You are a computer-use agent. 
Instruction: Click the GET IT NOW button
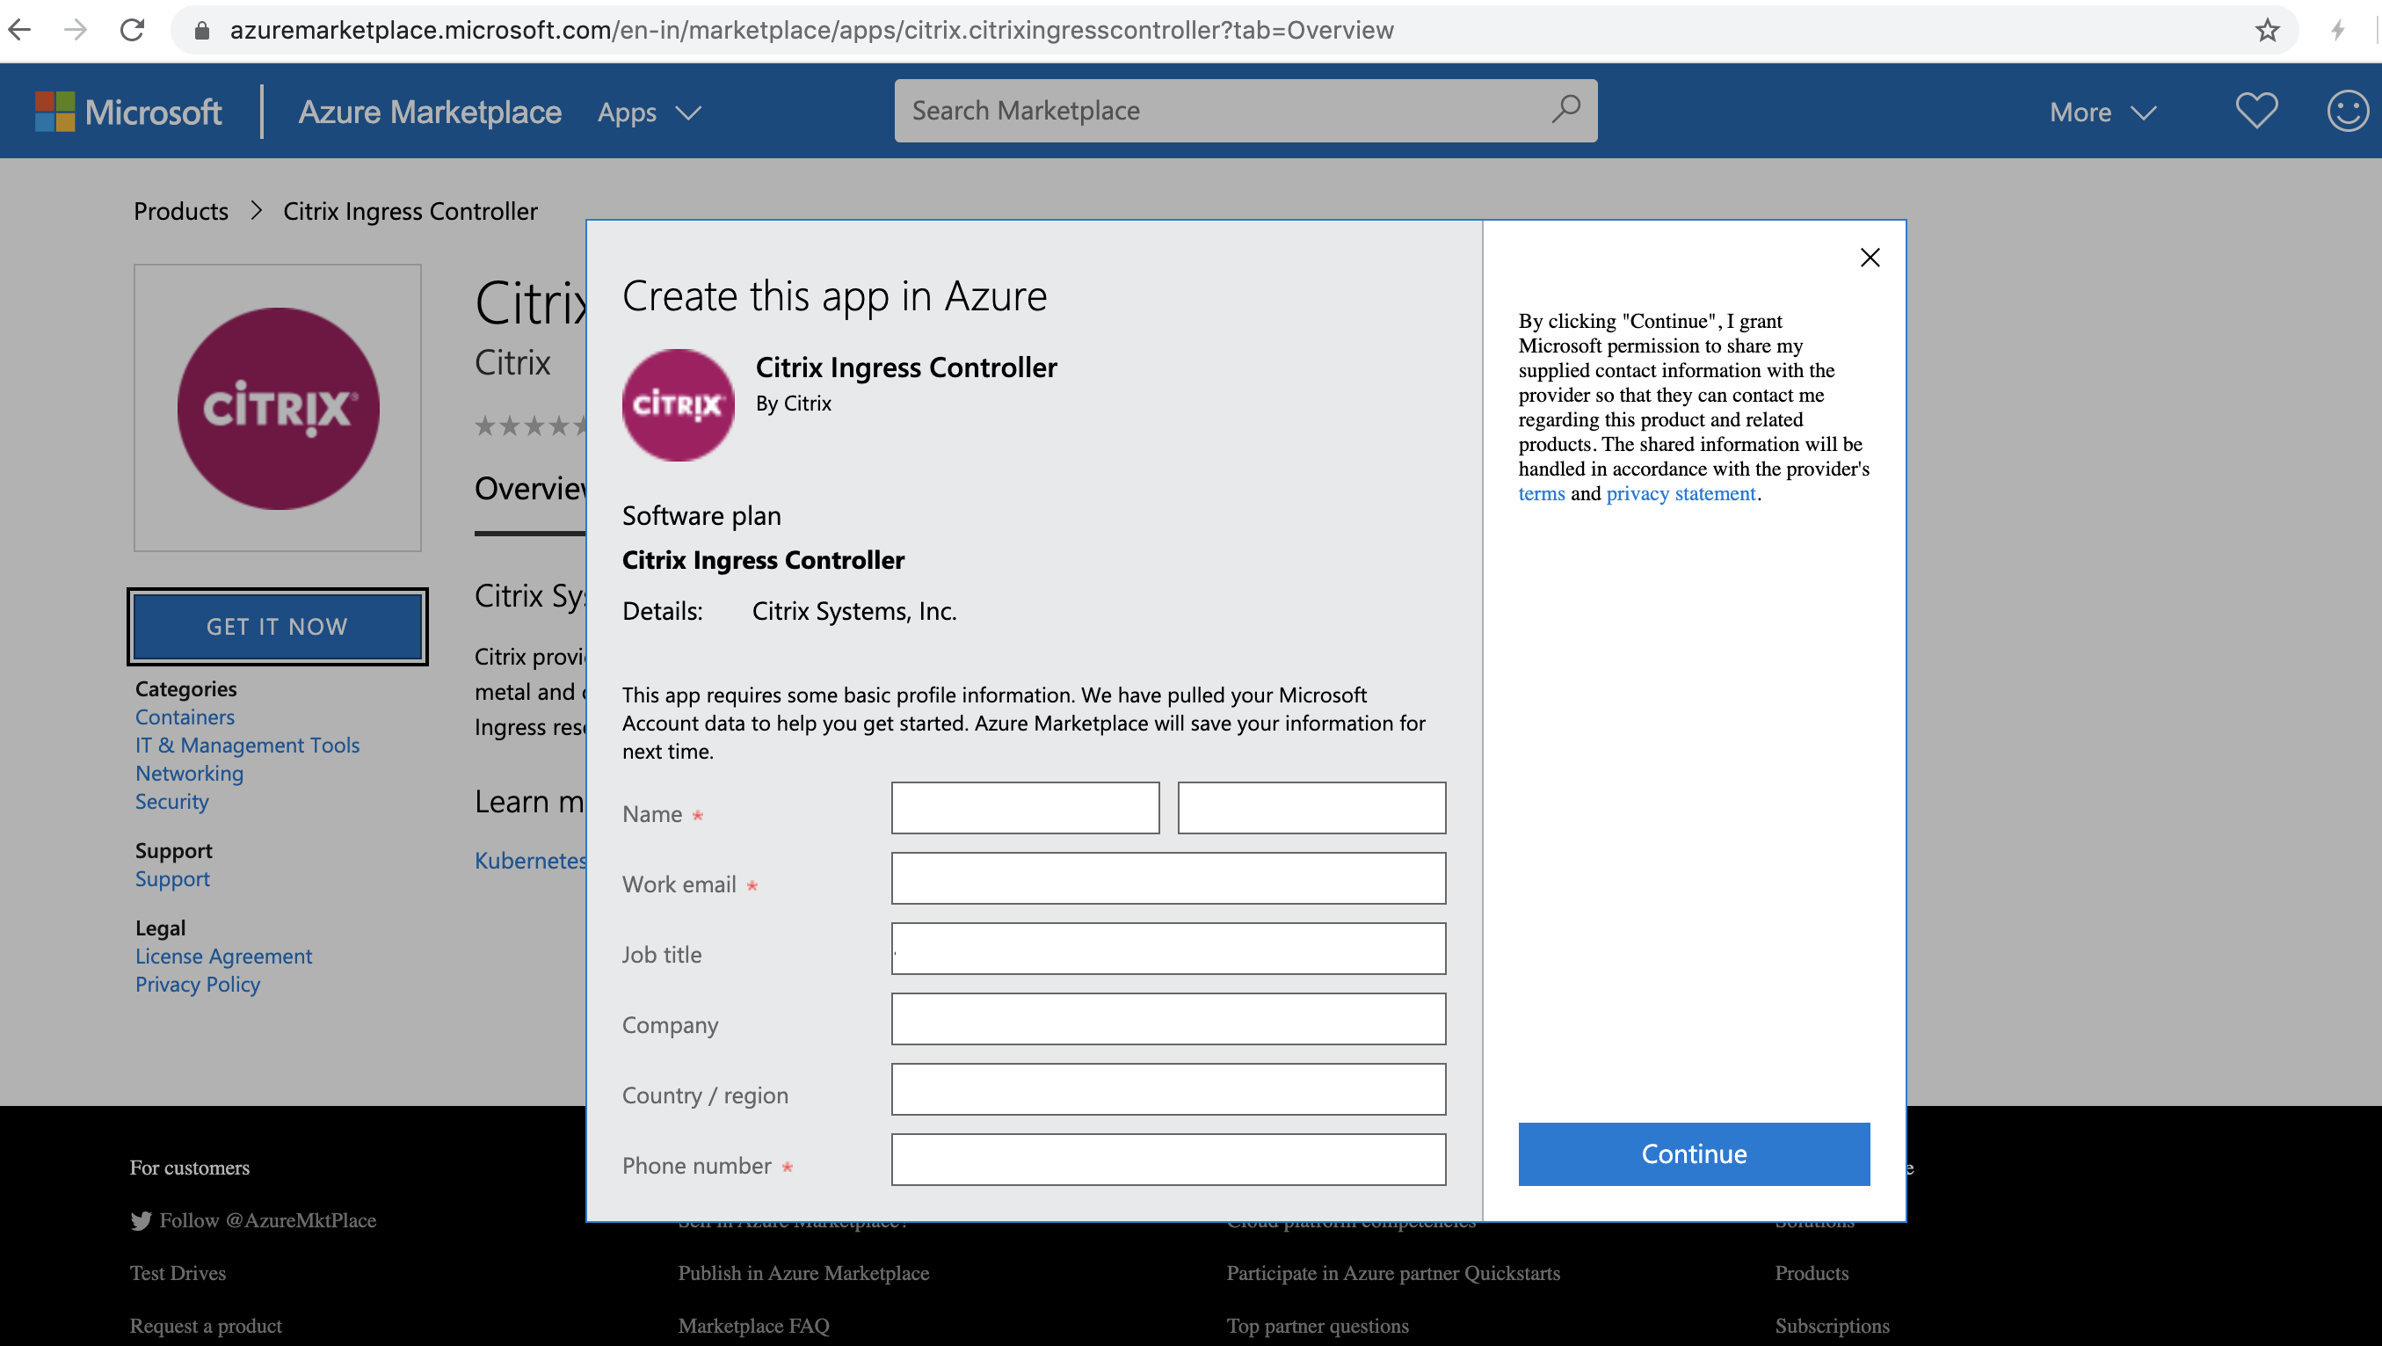click(x=278, y=626)
